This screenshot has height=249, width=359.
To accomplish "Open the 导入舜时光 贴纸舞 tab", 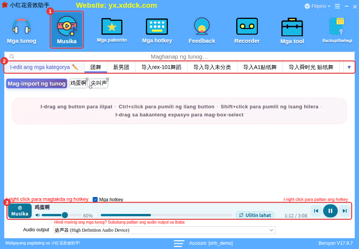I will click(x=311, y=67).
